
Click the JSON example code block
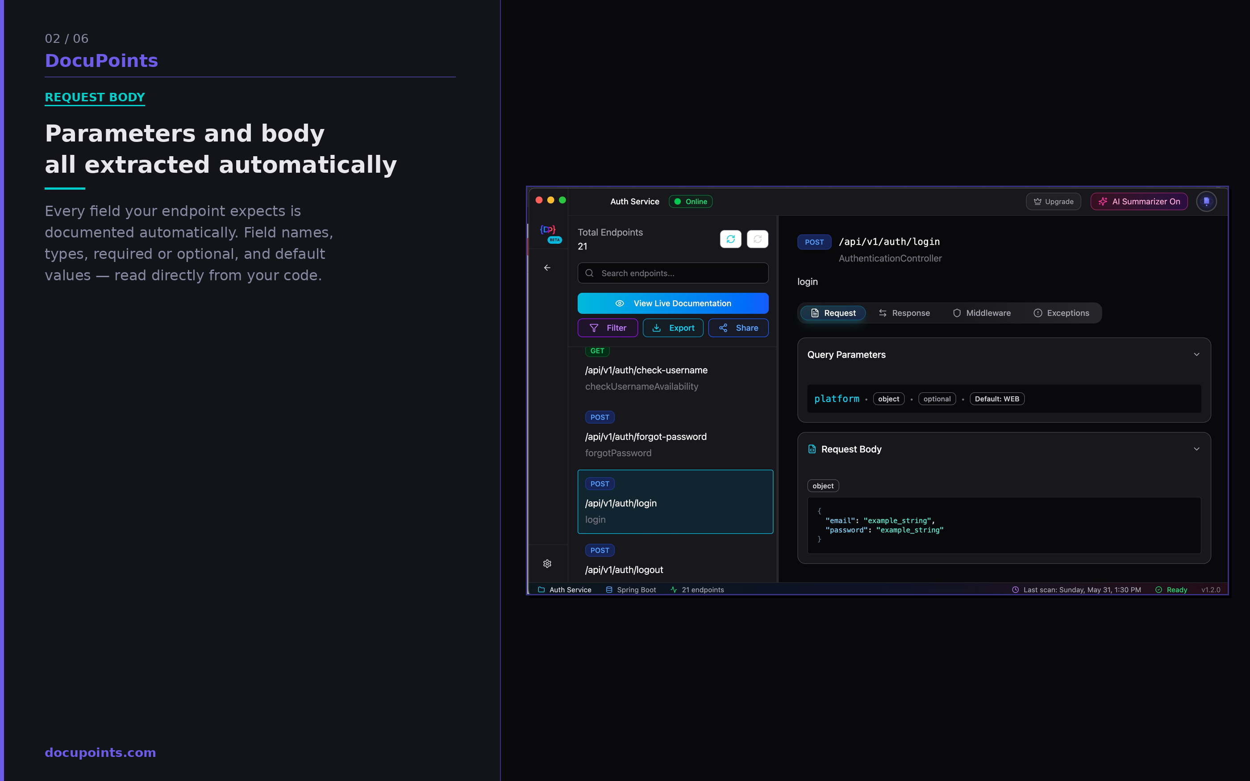(1004, 525)
